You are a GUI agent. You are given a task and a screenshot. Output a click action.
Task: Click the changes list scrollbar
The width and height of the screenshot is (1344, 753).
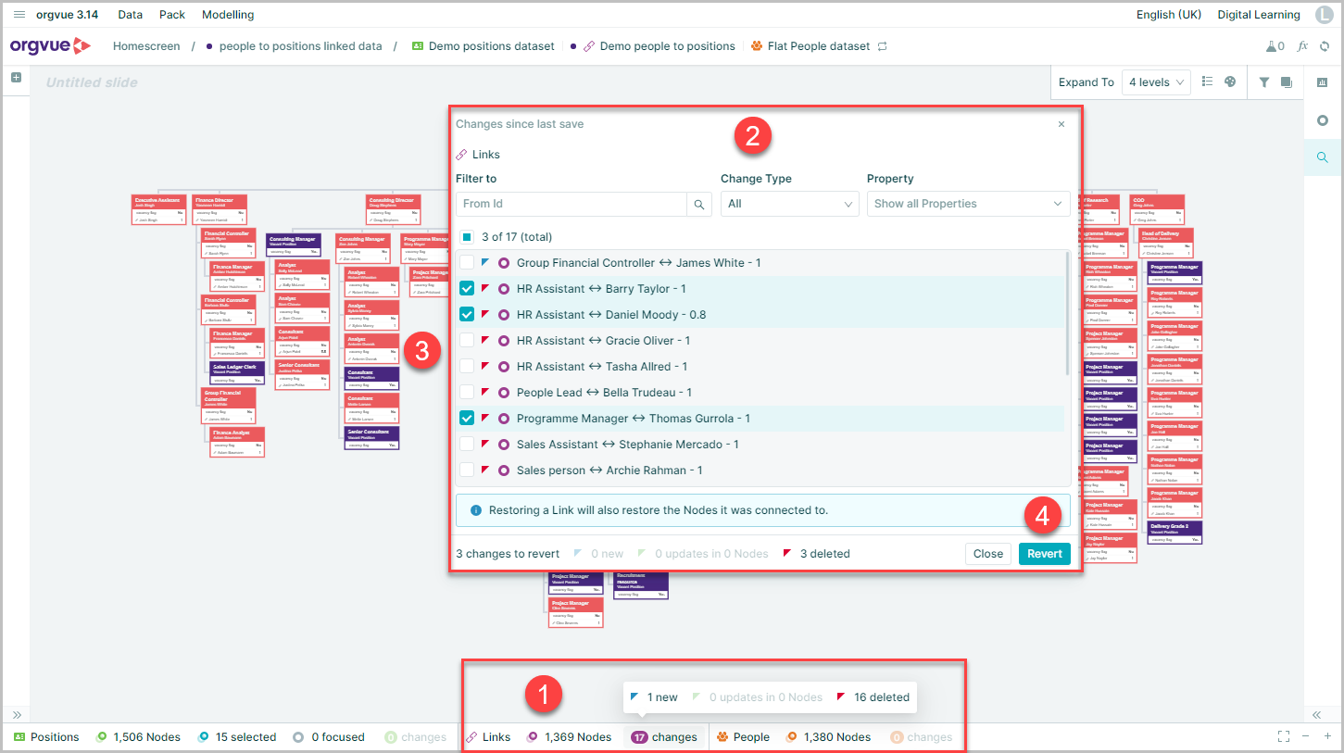[1068, 313]
